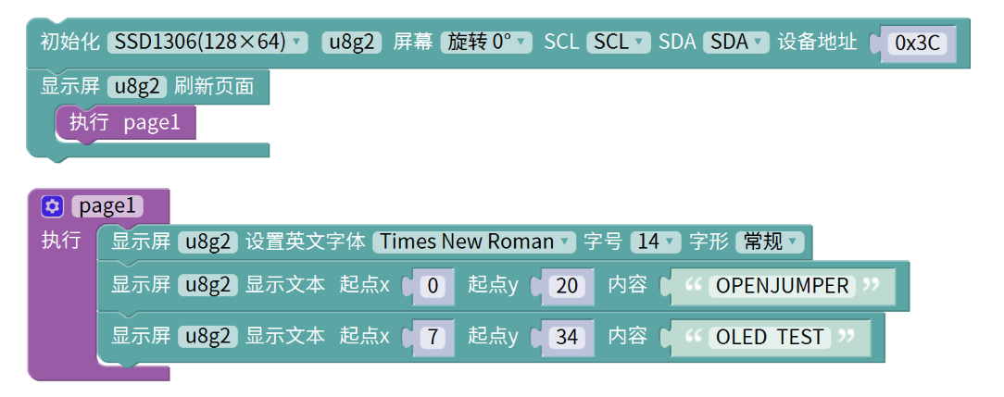
Task: Open the SSD1306(128×64) display type dropdown
Action: tap(207, 42)
